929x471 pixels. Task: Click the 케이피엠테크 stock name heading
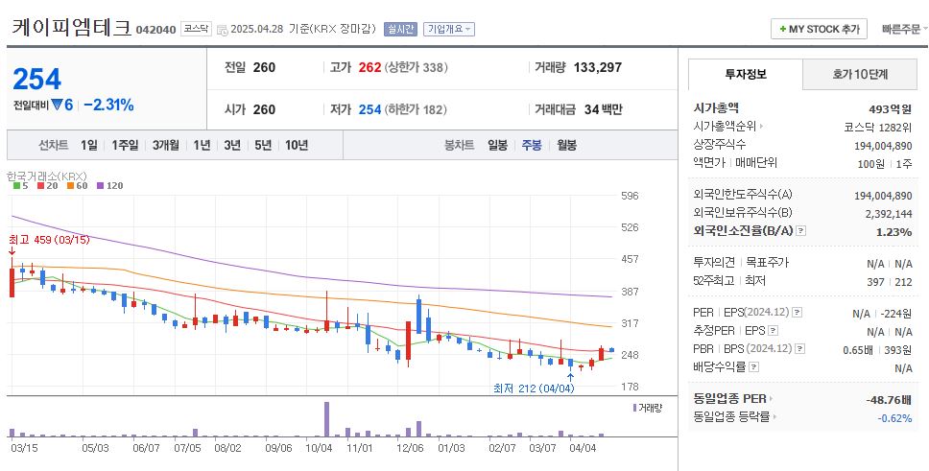point(72,28)
